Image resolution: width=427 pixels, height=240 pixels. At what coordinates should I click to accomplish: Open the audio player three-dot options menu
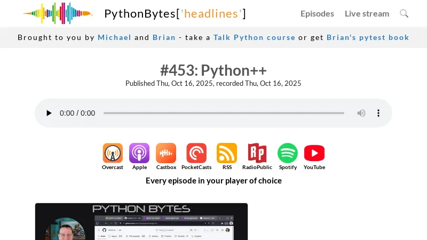pyautogui.click(x=378, y=113)
